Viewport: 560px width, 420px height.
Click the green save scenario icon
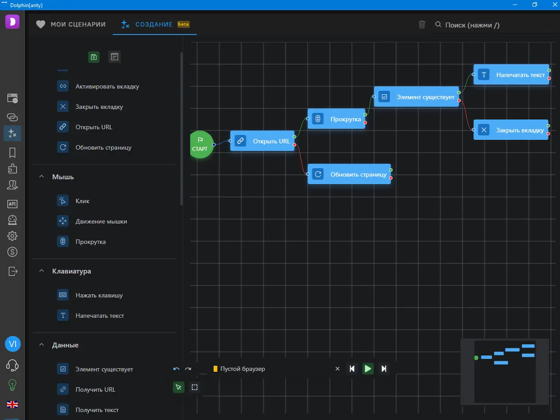pos(94,57)
